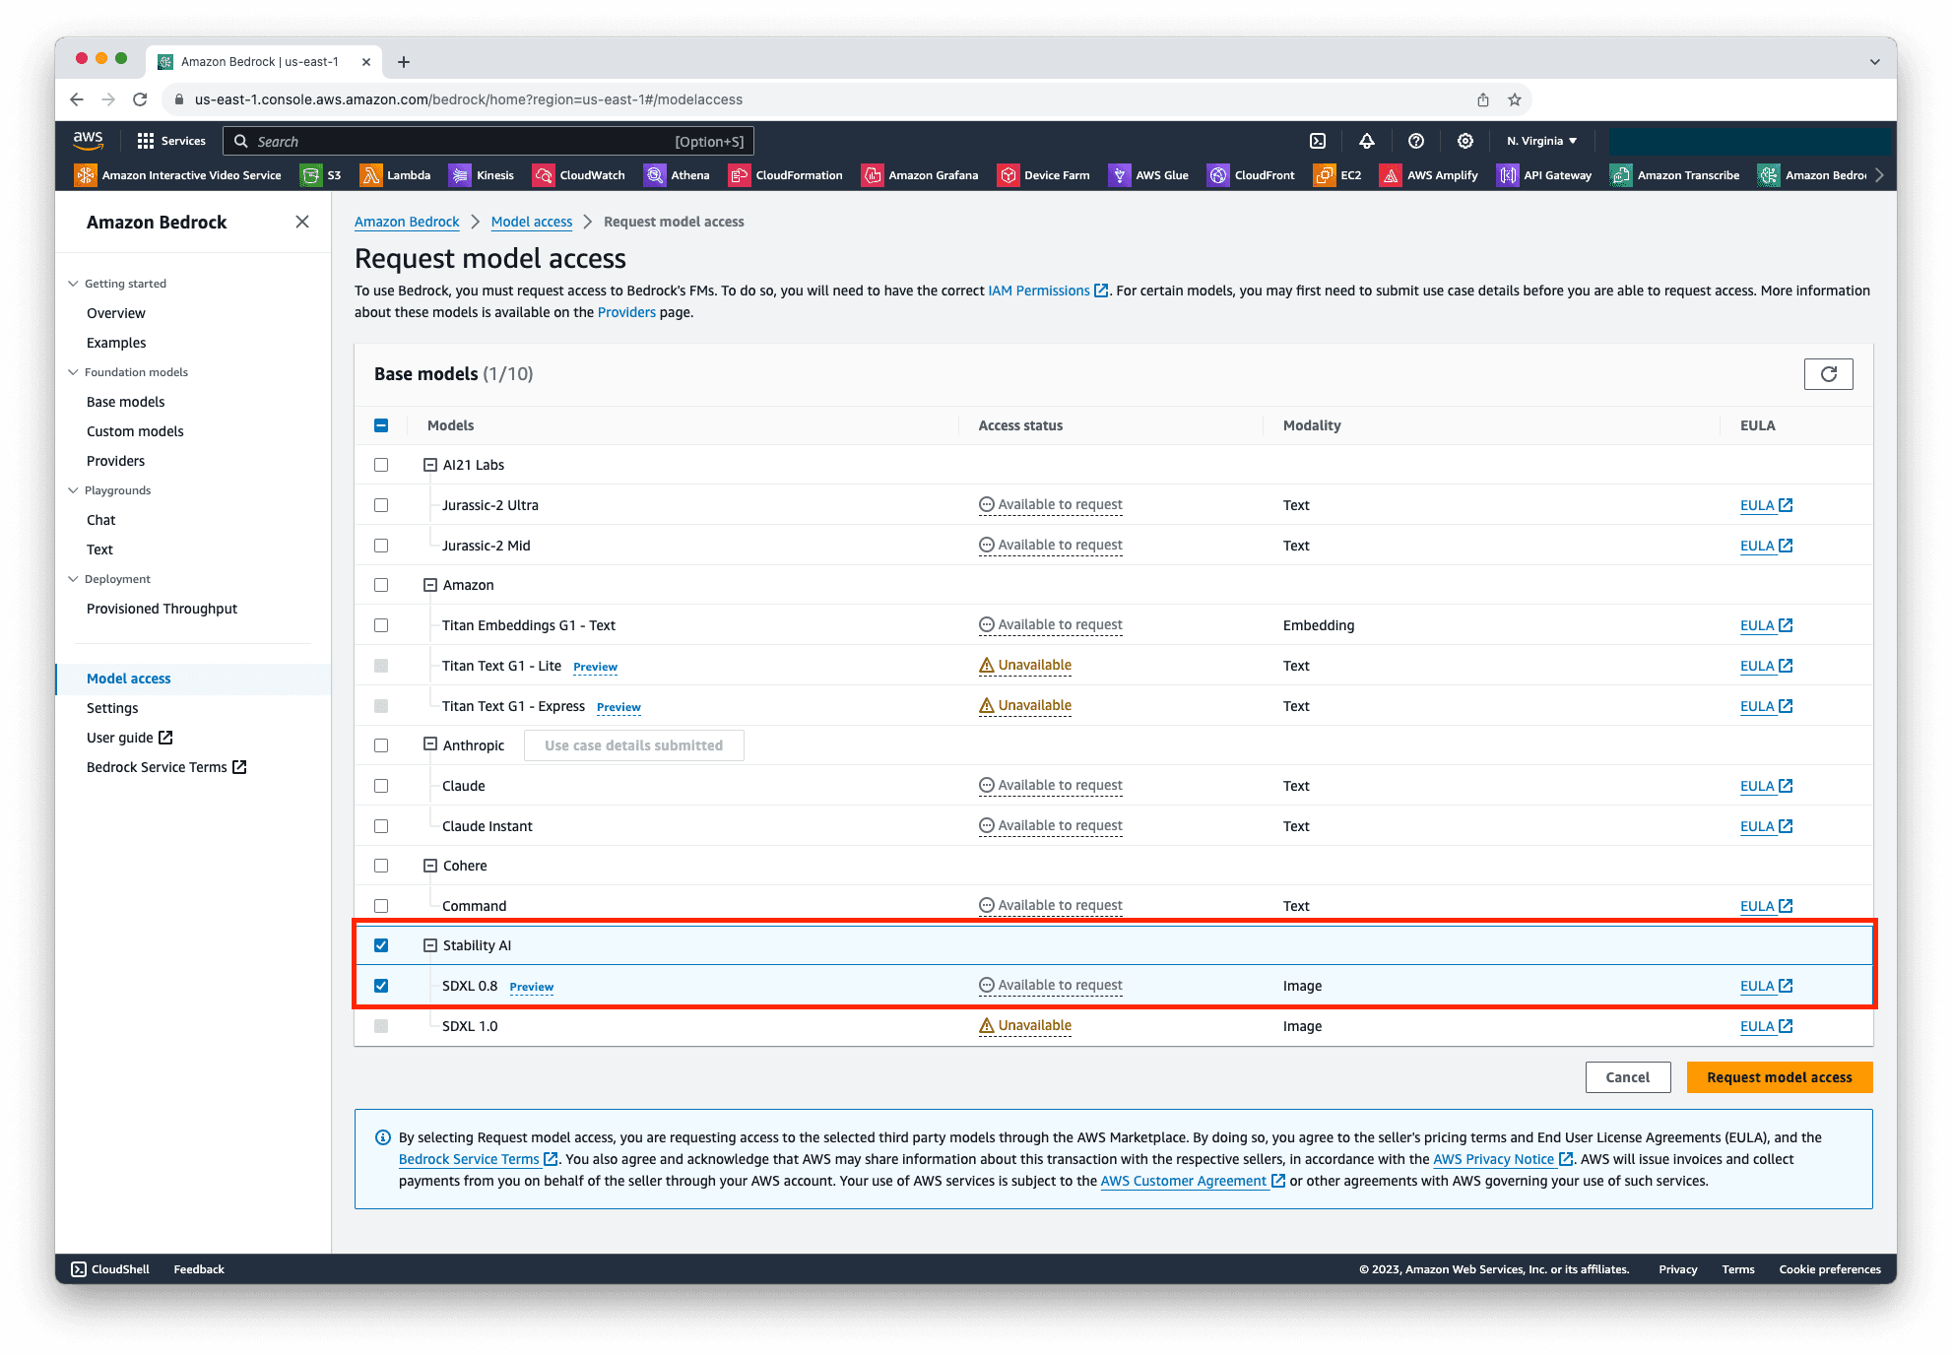Image resolution: width=1952 pixels, height=1357 pixels.
Task: Check the AI21 Labs provider checkbox
Action: (x=381, y=465)
